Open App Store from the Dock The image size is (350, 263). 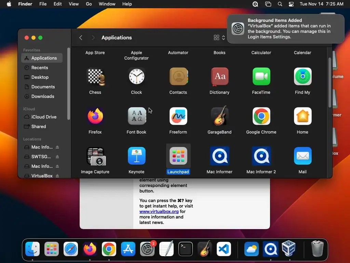pyautogui.click(x=128, y=249)
